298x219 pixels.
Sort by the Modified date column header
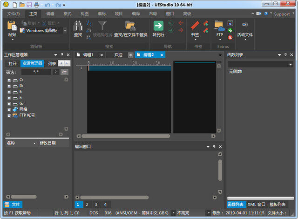click(x=54, y=143)
